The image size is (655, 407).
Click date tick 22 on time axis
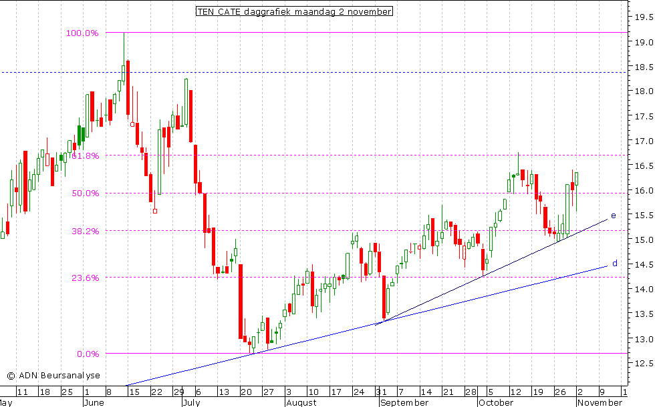click(156, 392)
